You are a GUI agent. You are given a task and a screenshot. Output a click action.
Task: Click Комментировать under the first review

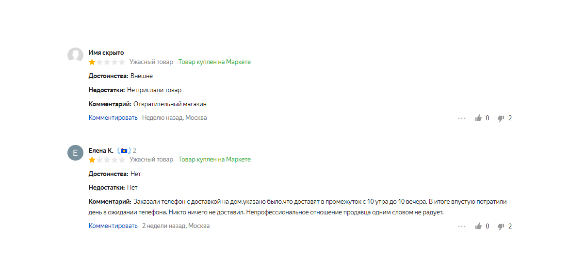tap(113, 117)
